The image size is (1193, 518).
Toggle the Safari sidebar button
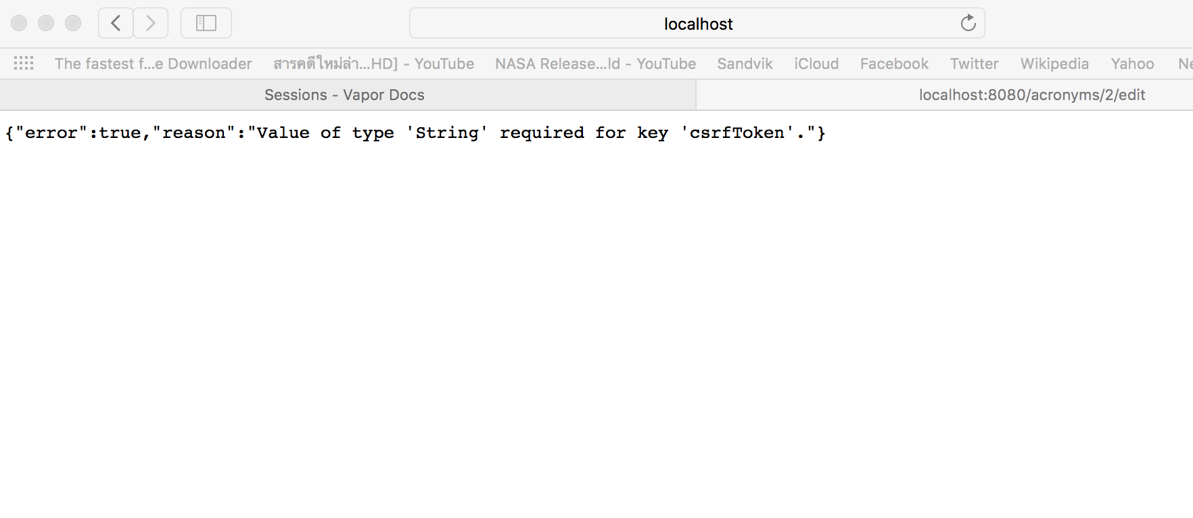point(206,24)
